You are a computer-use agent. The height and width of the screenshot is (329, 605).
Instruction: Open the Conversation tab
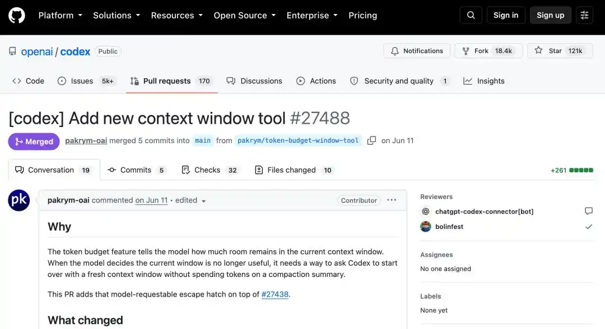click(54, 170)
